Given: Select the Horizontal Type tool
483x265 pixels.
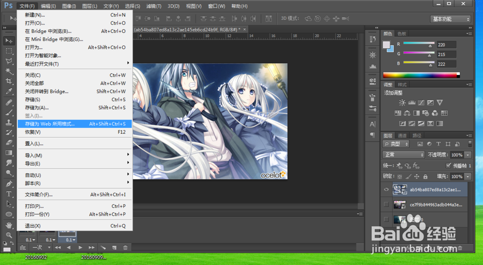Looking at the screenshot, I should click(x=9, y=194).
